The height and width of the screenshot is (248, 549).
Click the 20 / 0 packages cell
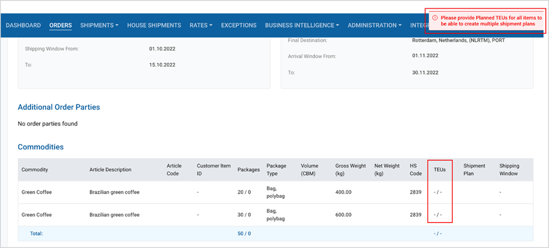[x=244, y=193]
